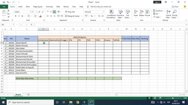Screen dimensions: 188x105
Task: Undo the last action in the title bar
Action: 8,2
